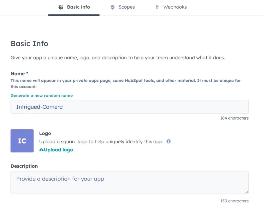Focus the Name field containing Intrigued-Camera

(x=129, y=107)
